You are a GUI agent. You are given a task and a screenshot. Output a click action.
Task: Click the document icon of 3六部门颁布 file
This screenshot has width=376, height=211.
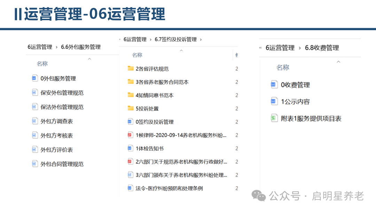(x=130, y=175)
